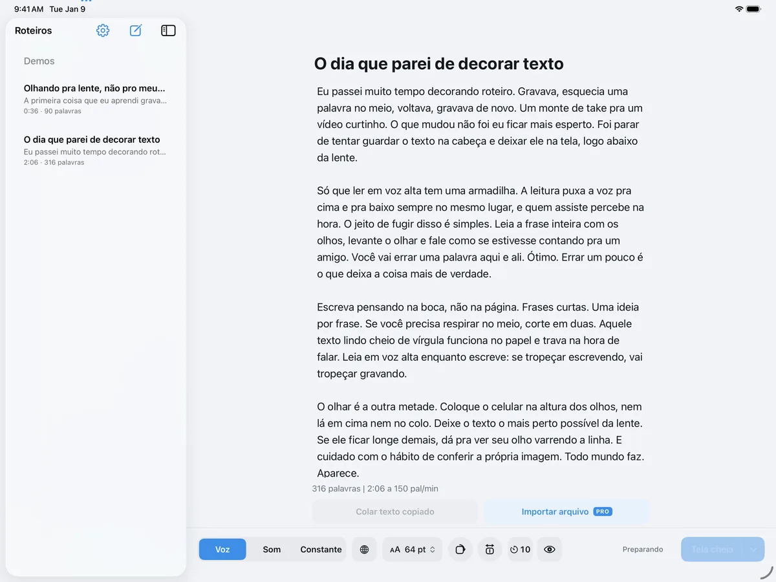Viewport: 776px width, 582px height.
Task: Open the language globe icon
Action: (364, 550)
